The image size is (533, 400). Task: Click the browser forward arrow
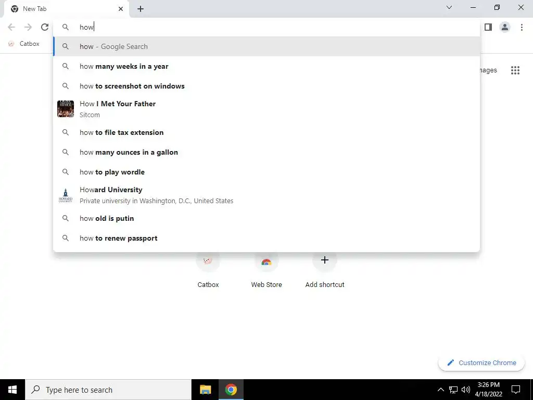click(28, 27)
